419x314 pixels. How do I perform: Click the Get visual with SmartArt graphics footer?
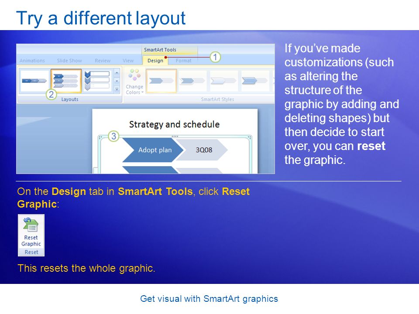pos(209,298)
